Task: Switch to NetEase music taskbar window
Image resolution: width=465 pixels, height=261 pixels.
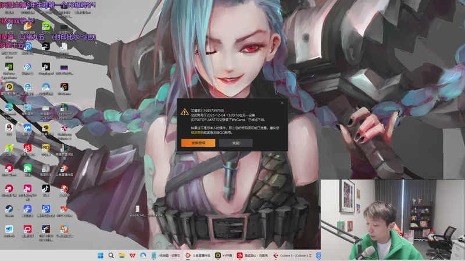Action: [253, 255]
